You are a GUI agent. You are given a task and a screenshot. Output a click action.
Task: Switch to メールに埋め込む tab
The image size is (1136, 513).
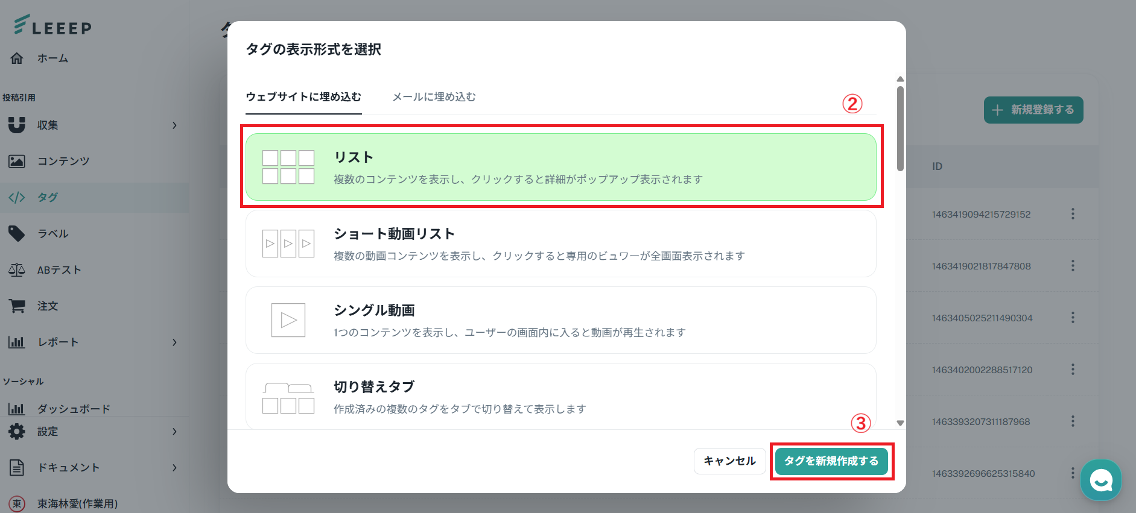[434, 97]
